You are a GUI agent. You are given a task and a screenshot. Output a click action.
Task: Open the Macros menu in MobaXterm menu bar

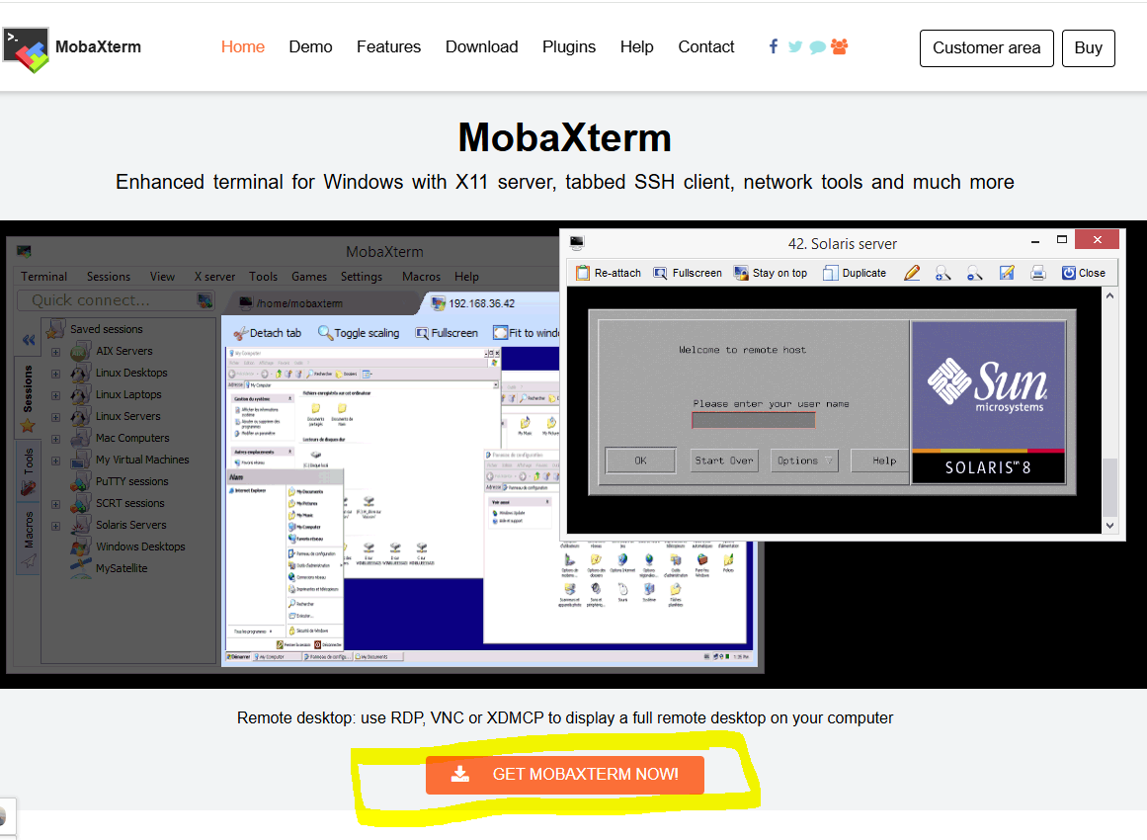pyautogui.click(x=421, y=277)
